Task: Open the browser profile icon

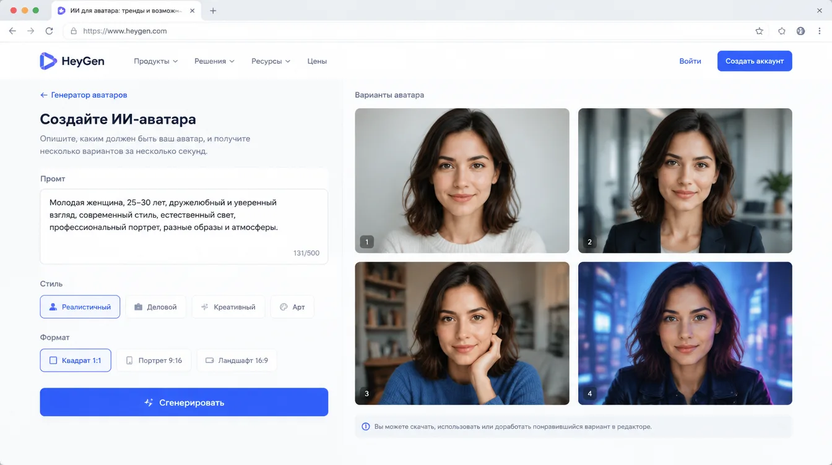Action: (x=800, y=31)
